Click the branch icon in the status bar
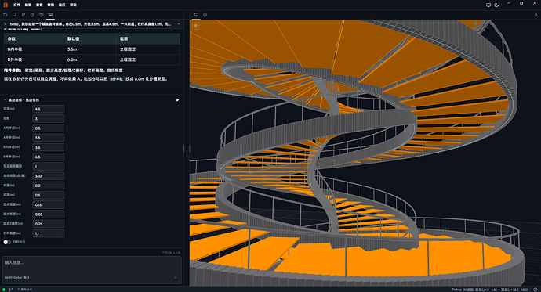Image resolution: width=541 pixels, height=292 pixels. (11, 290)
